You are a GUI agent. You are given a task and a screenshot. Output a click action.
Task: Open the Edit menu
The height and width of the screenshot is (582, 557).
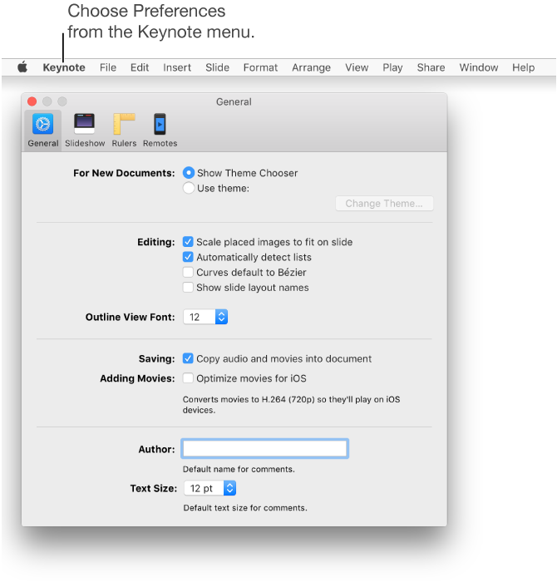point(140,67)
